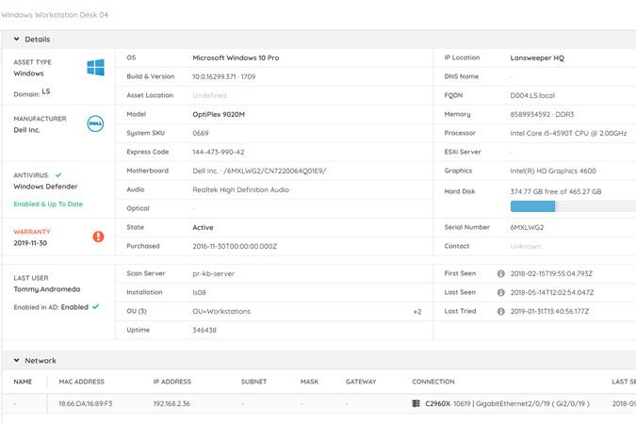Sort by MAC Address column header

tap(80, 382)
